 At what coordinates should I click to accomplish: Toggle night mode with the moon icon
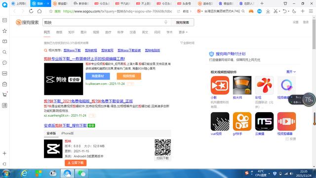click(294, 11)
